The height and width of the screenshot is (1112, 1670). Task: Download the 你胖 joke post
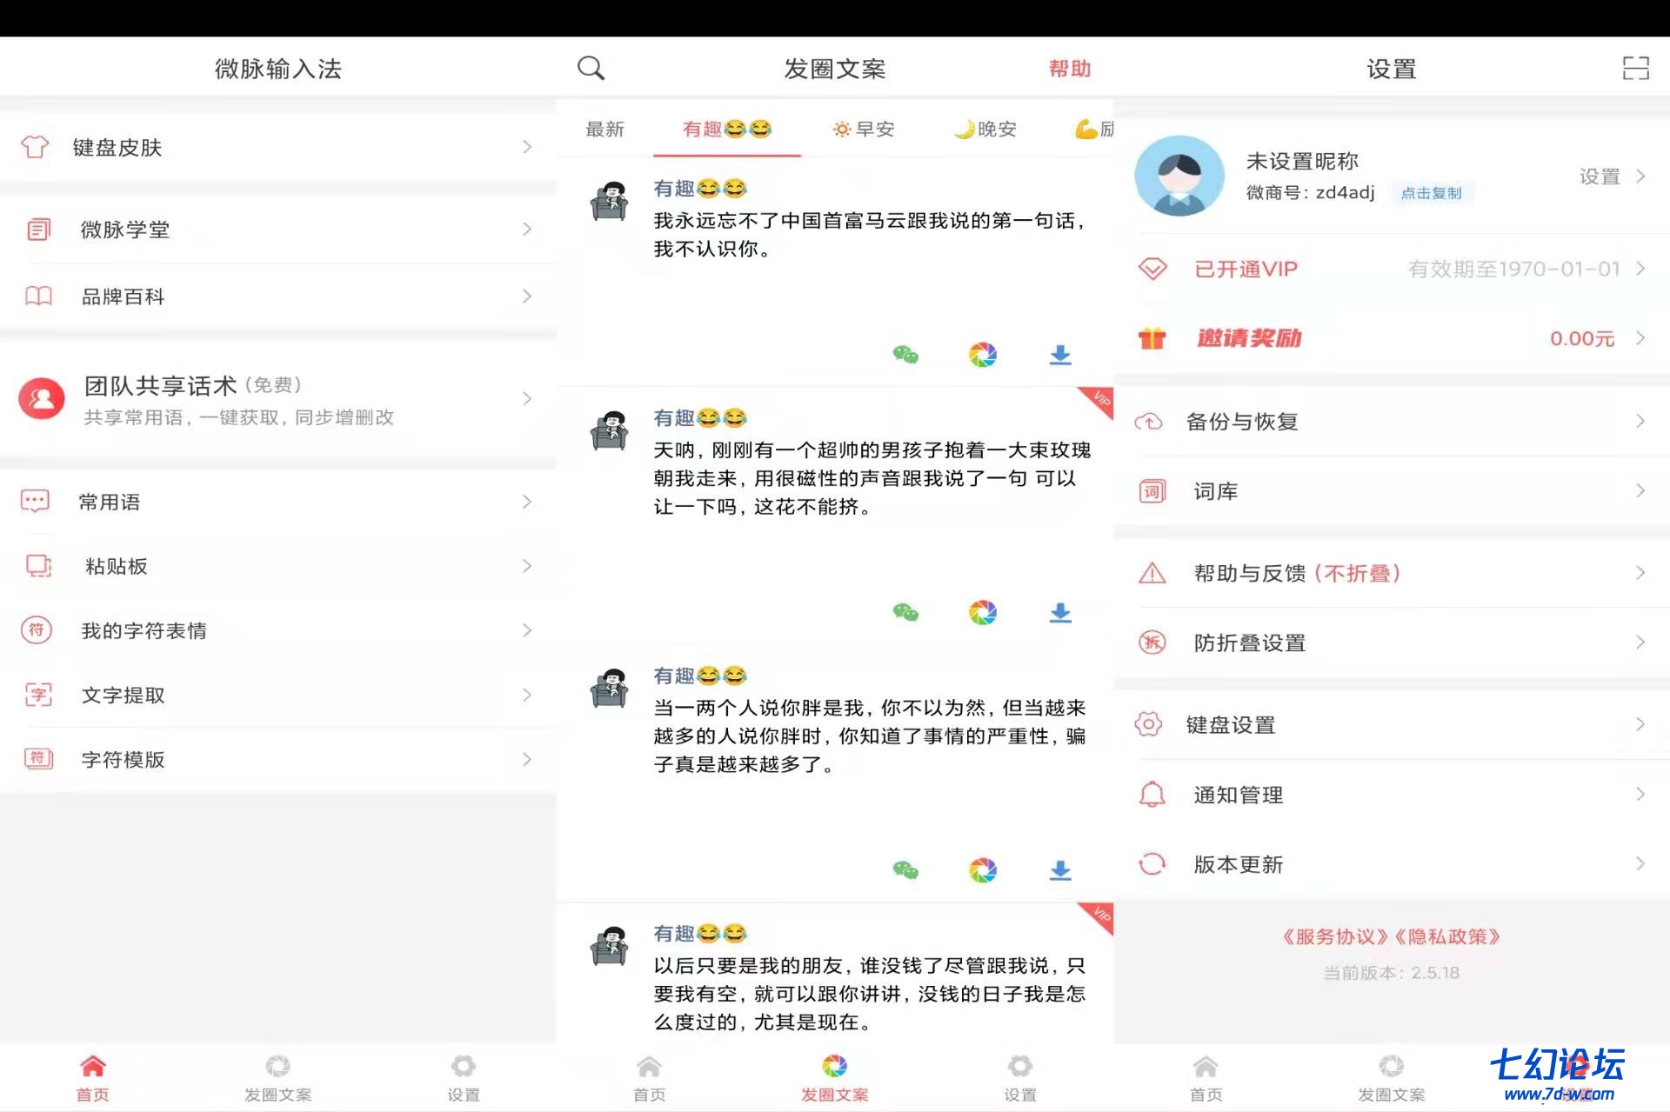1060,870
